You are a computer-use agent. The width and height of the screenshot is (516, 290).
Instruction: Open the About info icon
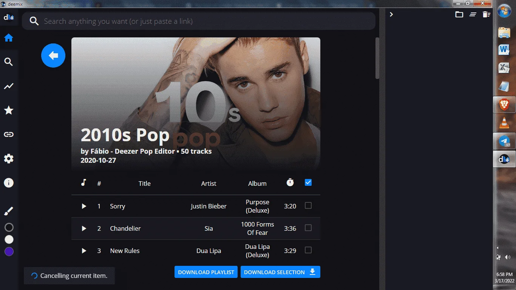(9, 183)
